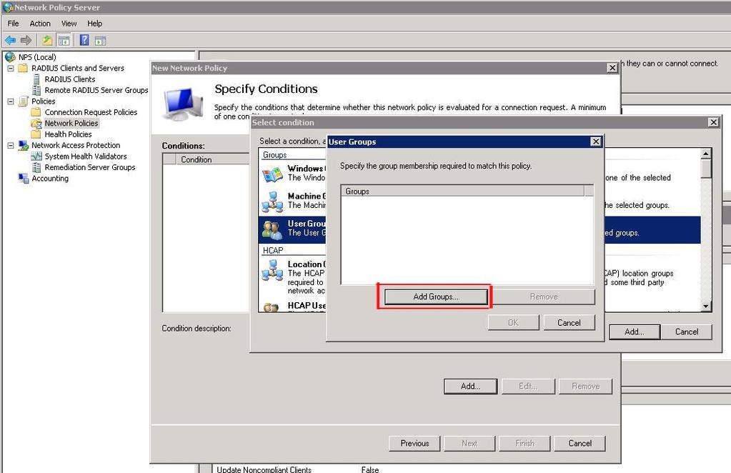Viewport: 731px width, 473px height.
Task: Click the Connection Request Policies folder icon
Action: click(x=36, y=112)
